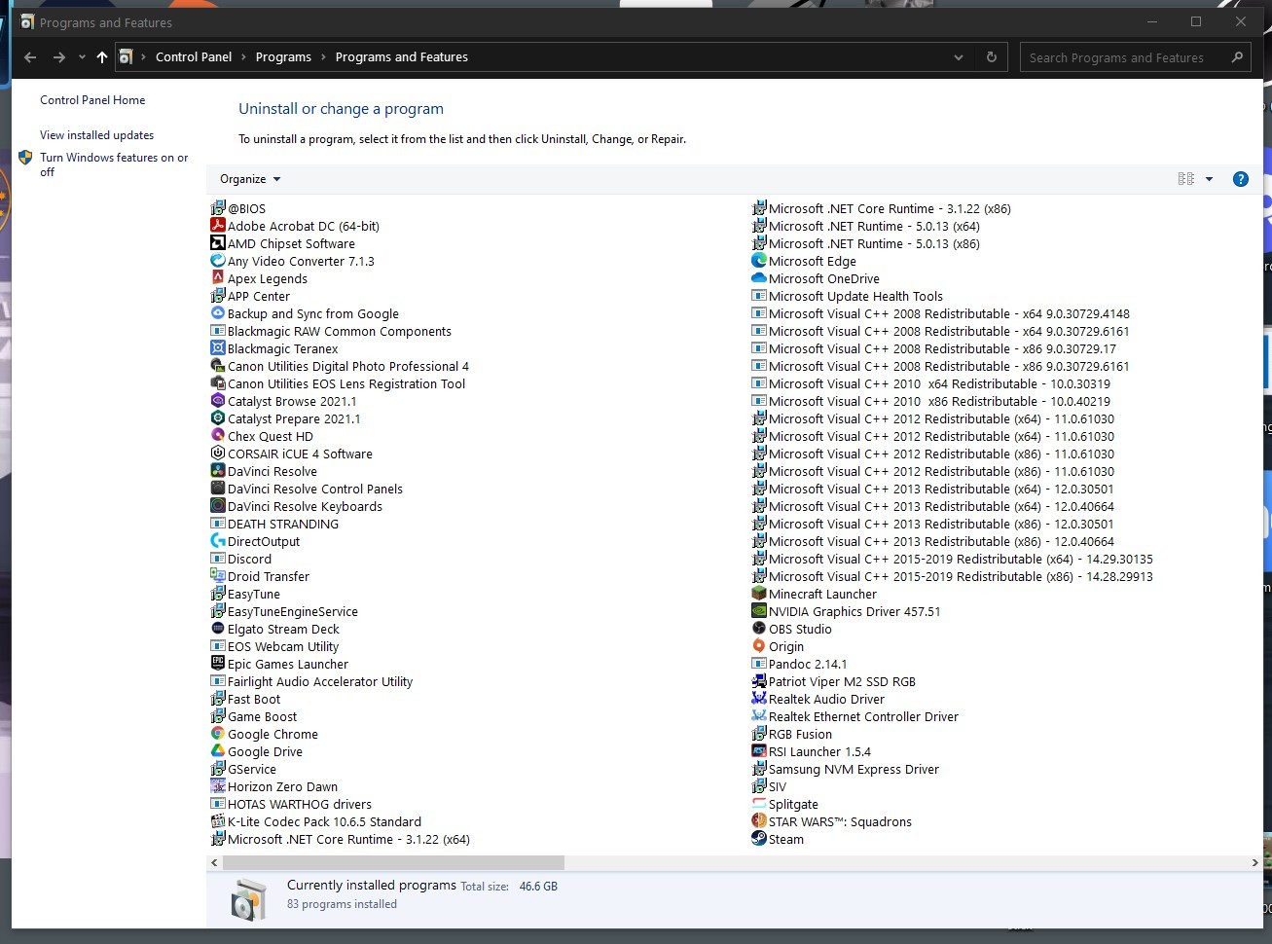
Task: Click the Microsoft OneDrive cloud icon
Action: [759, 278]
